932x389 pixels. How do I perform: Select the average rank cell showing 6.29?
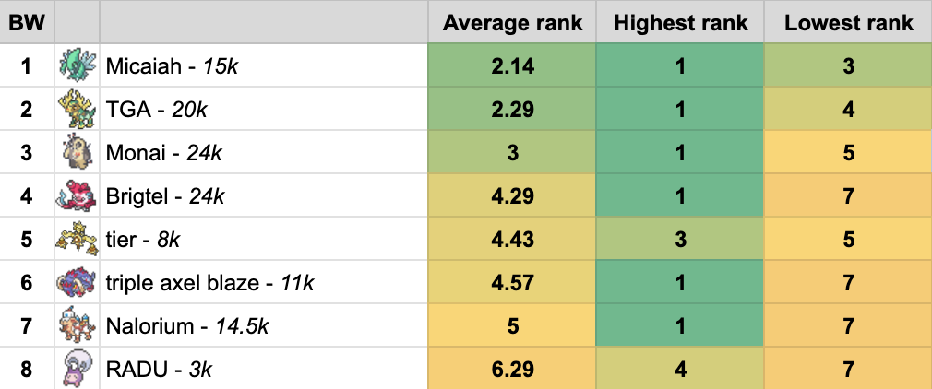[512, 369]
